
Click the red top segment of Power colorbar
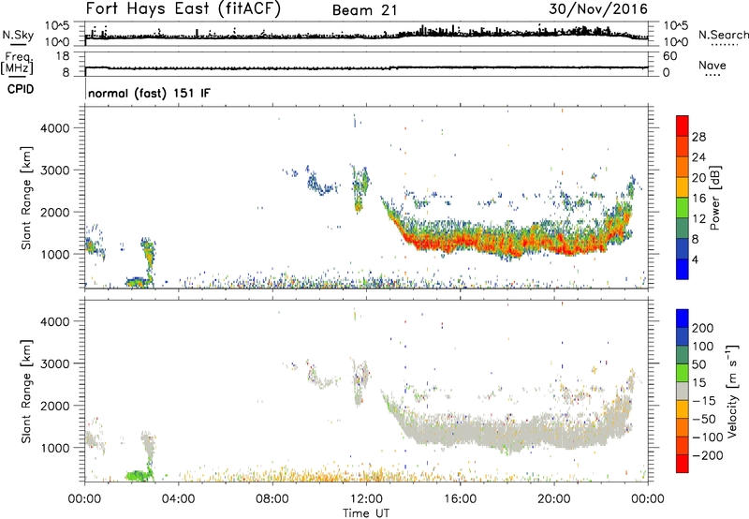point(683,126)
